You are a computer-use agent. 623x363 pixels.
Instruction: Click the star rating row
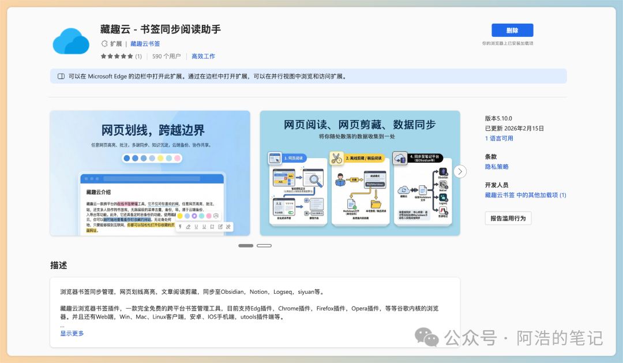click(117, 57)
